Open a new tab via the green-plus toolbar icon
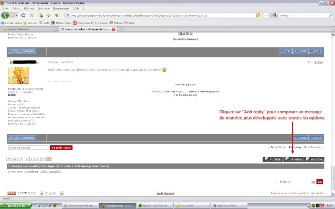Image resolution: width=335 pixels, height=209 pixels. click(40, 15)
